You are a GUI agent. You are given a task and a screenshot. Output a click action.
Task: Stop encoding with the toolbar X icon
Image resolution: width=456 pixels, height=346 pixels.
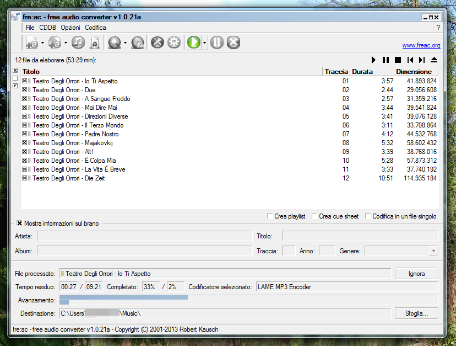click(x=234, y=42)
